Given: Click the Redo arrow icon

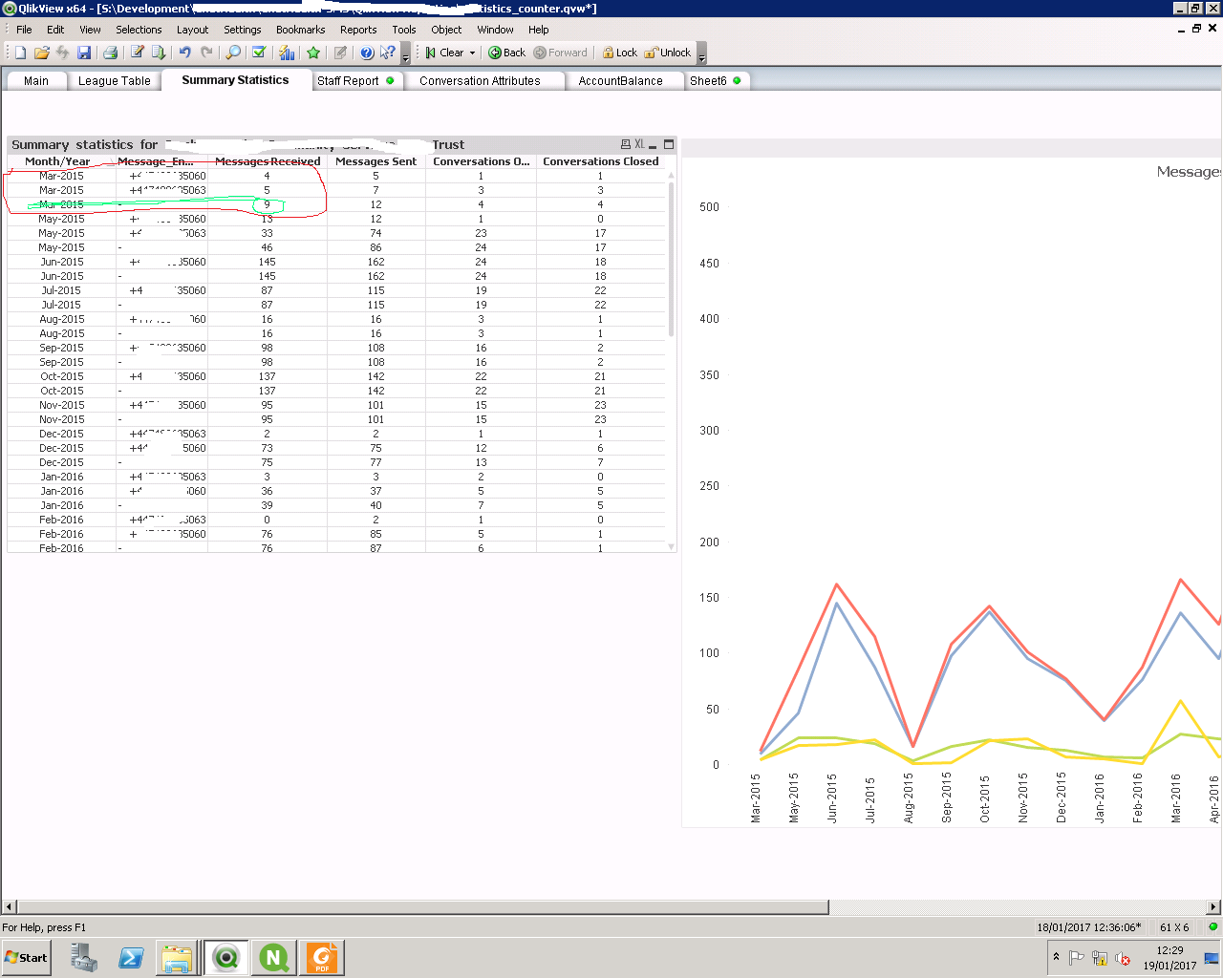Looking at the screenshot, I should tap(206, 53).
